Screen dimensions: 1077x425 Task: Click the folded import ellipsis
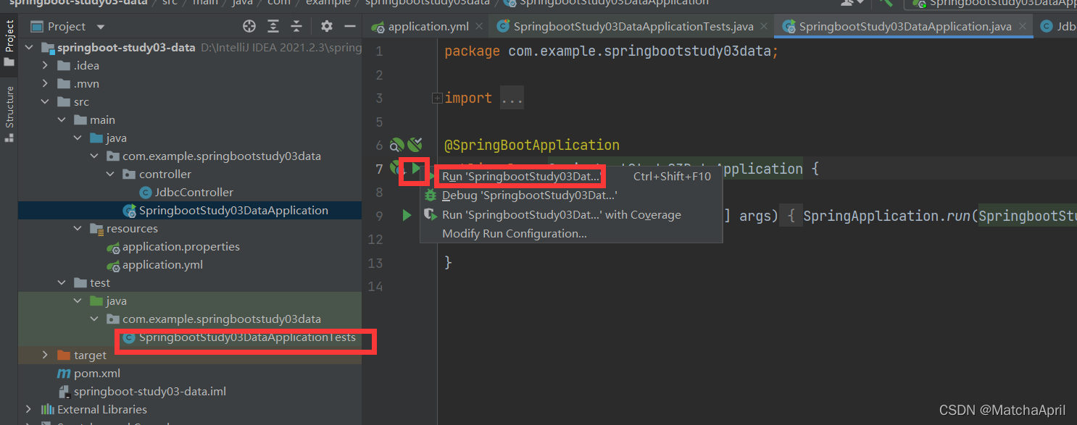point(512,98)
